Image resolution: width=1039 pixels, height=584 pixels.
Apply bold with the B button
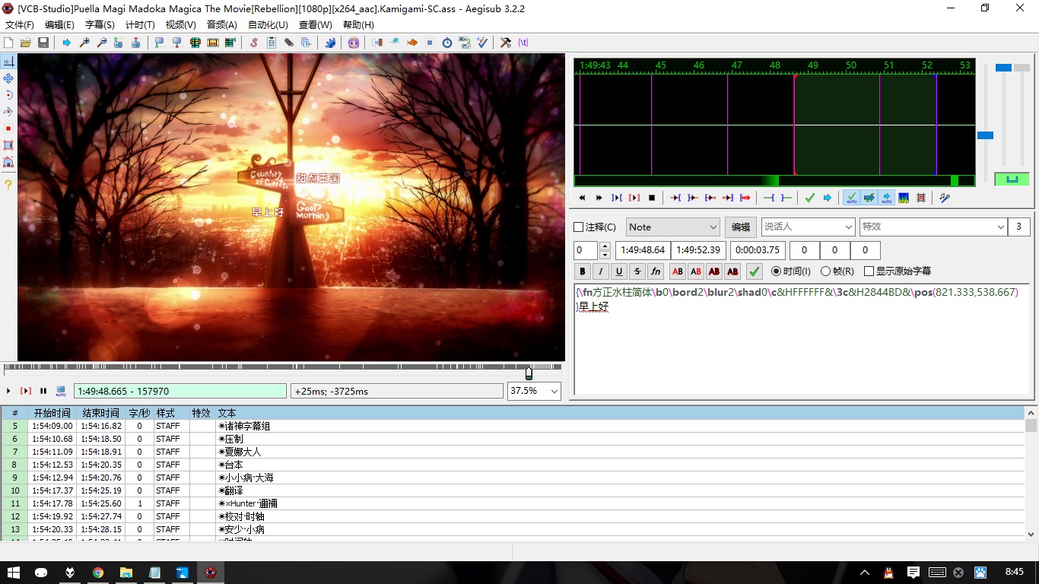point(583,271)
